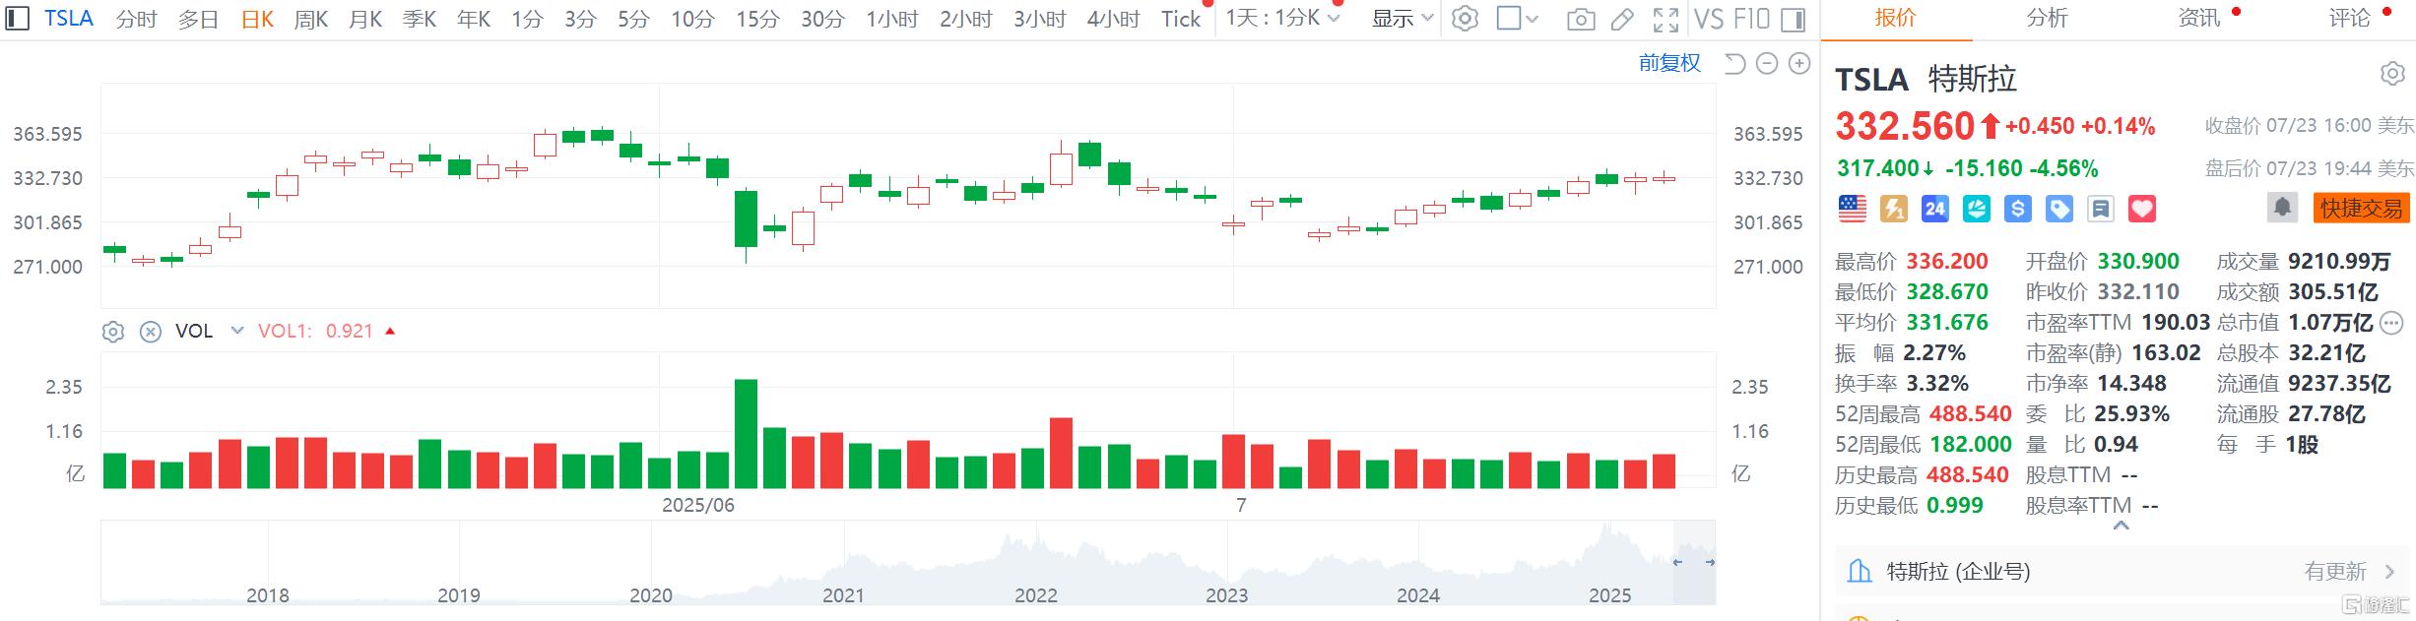Zoom in the chart with plus icon

pos(1799,64)
